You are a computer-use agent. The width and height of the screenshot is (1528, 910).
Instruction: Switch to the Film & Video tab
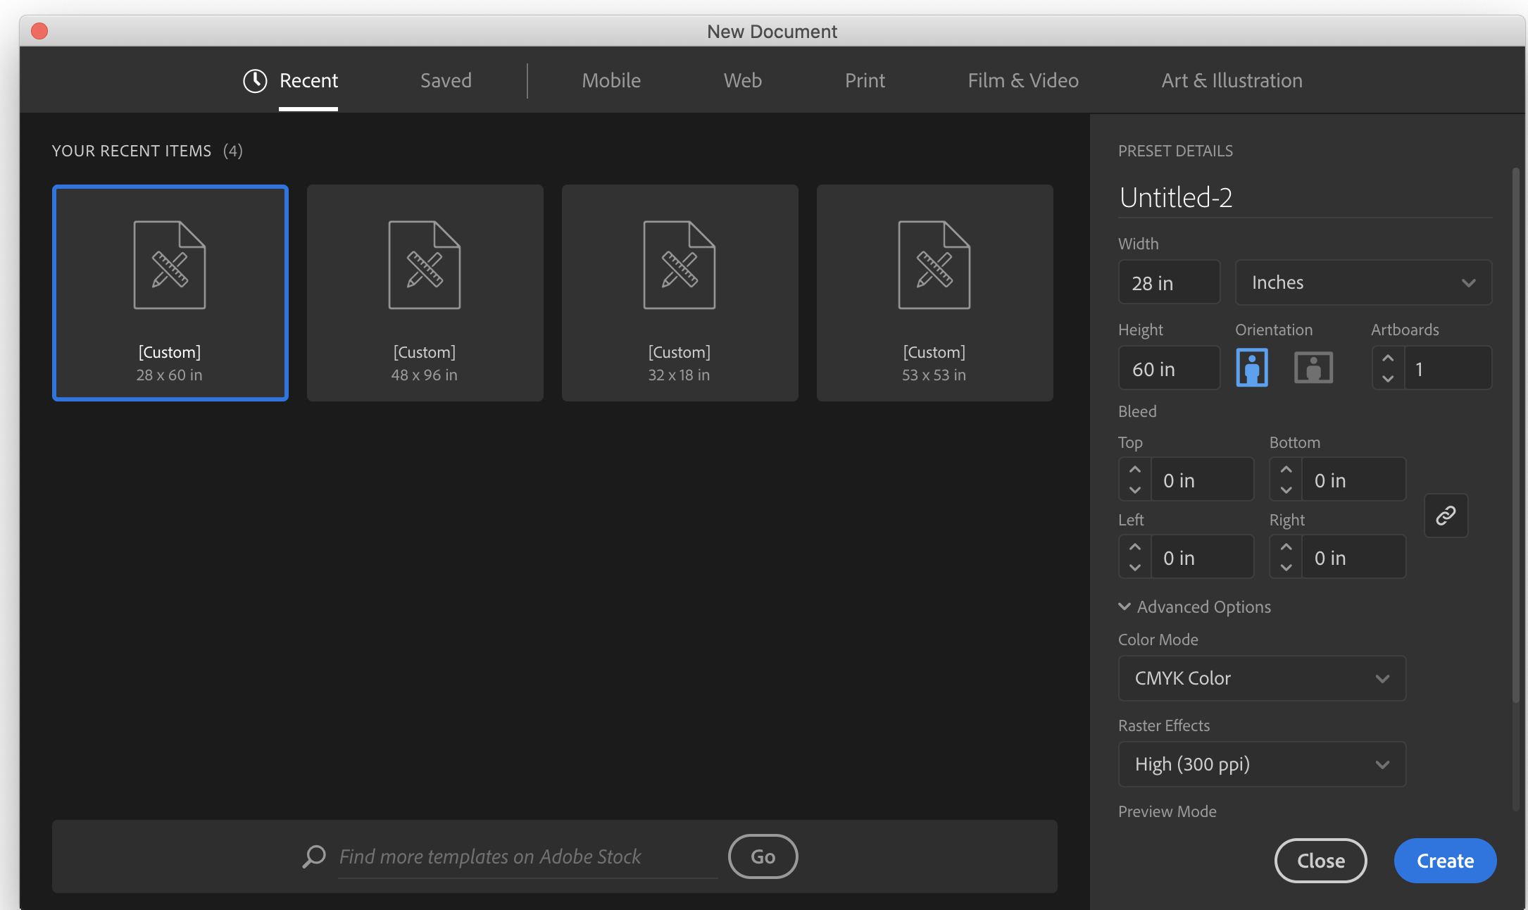[x=1023, y=80]
